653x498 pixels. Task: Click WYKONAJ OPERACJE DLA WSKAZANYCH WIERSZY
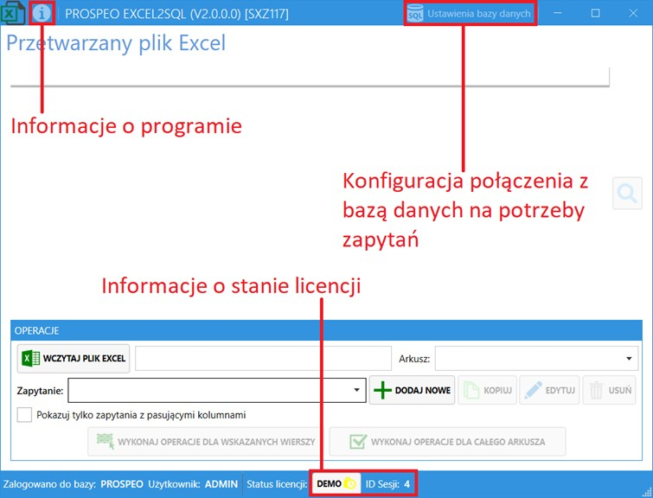click(203, 442)
